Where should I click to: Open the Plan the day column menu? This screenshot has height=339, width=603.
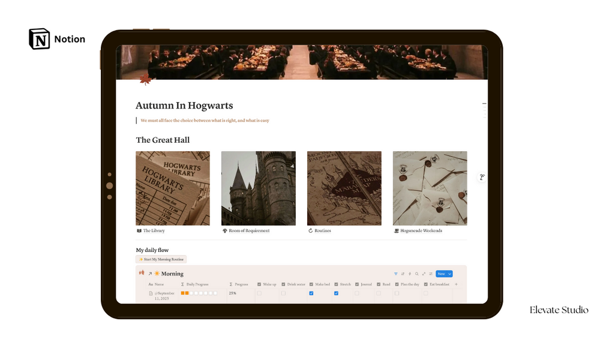point(407,284)
